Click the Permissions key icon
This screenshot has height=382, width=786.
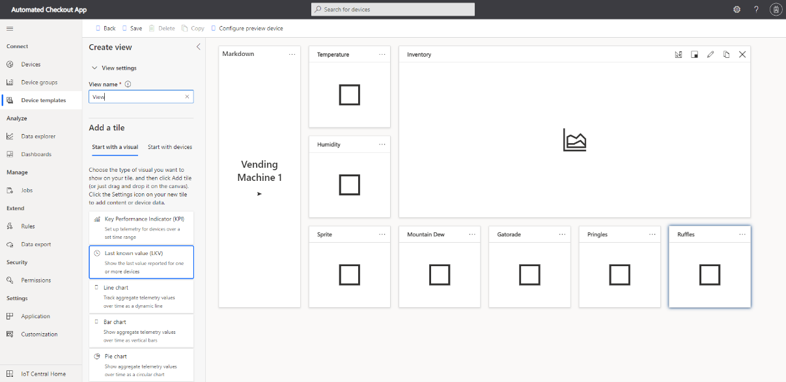10,280
